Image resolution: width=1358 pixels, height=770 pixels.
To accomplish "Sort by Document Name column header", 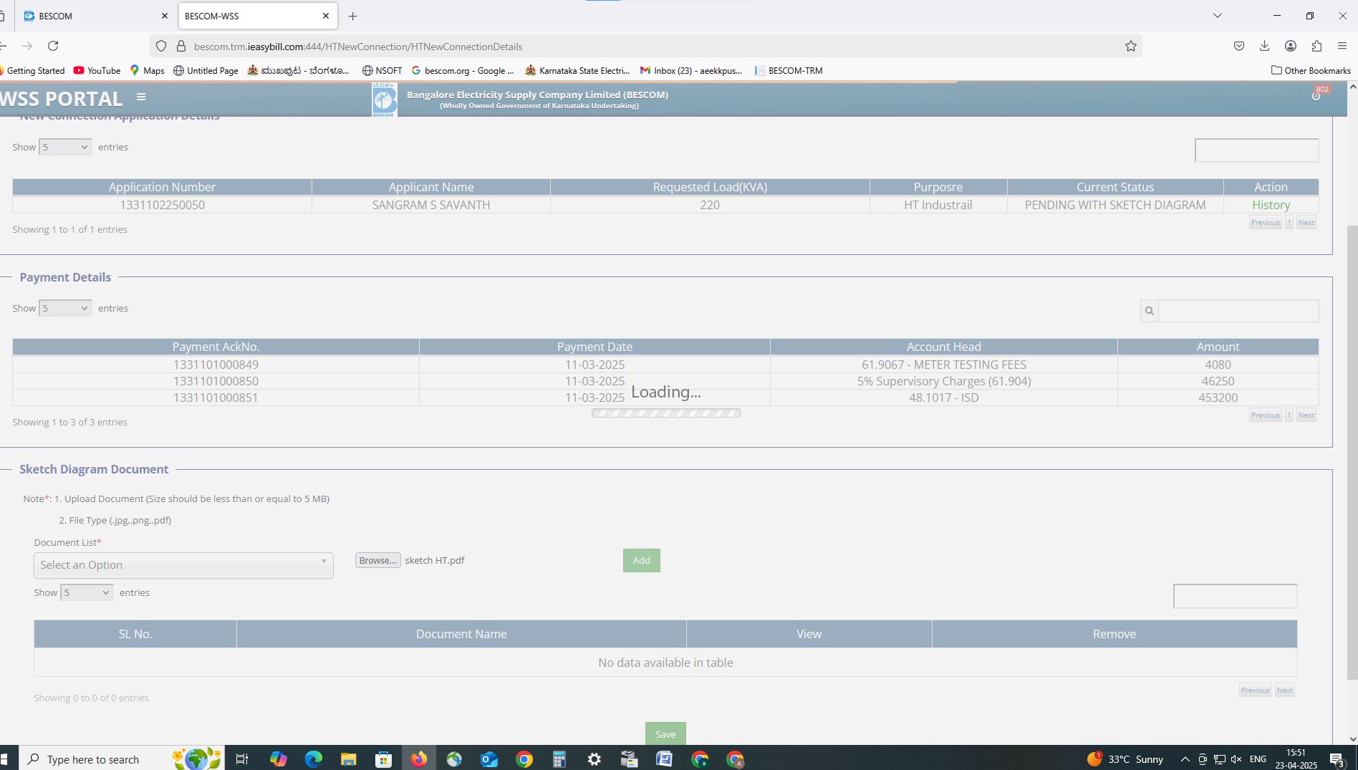I will [x=461, y=634].
